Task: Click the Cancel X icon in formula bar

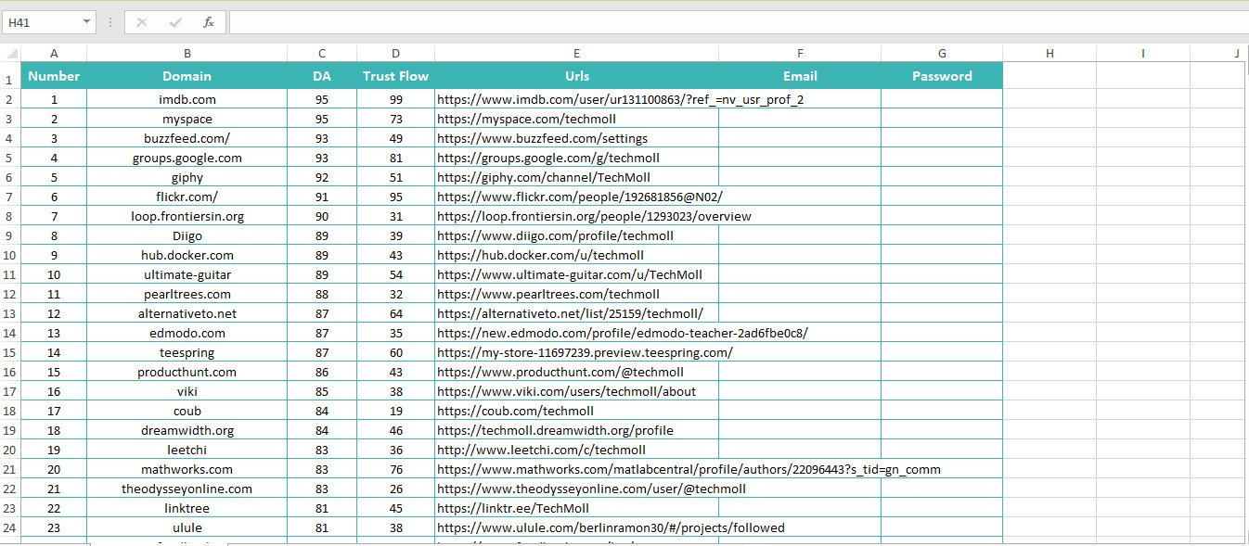Action: point(142,22)
